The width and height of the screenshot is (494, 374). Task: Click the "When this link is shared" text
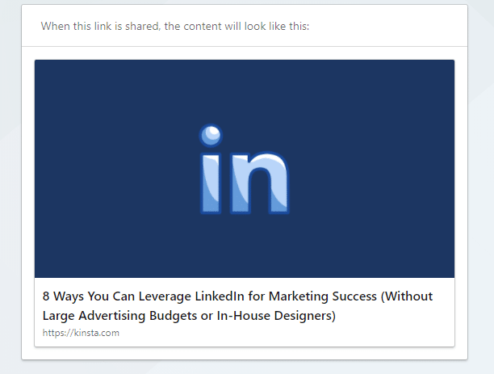pos(100,26)
